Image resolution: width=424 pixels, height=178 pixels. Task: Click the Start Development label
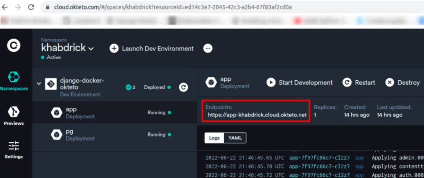pyautogui.click(x=306, y=83)
